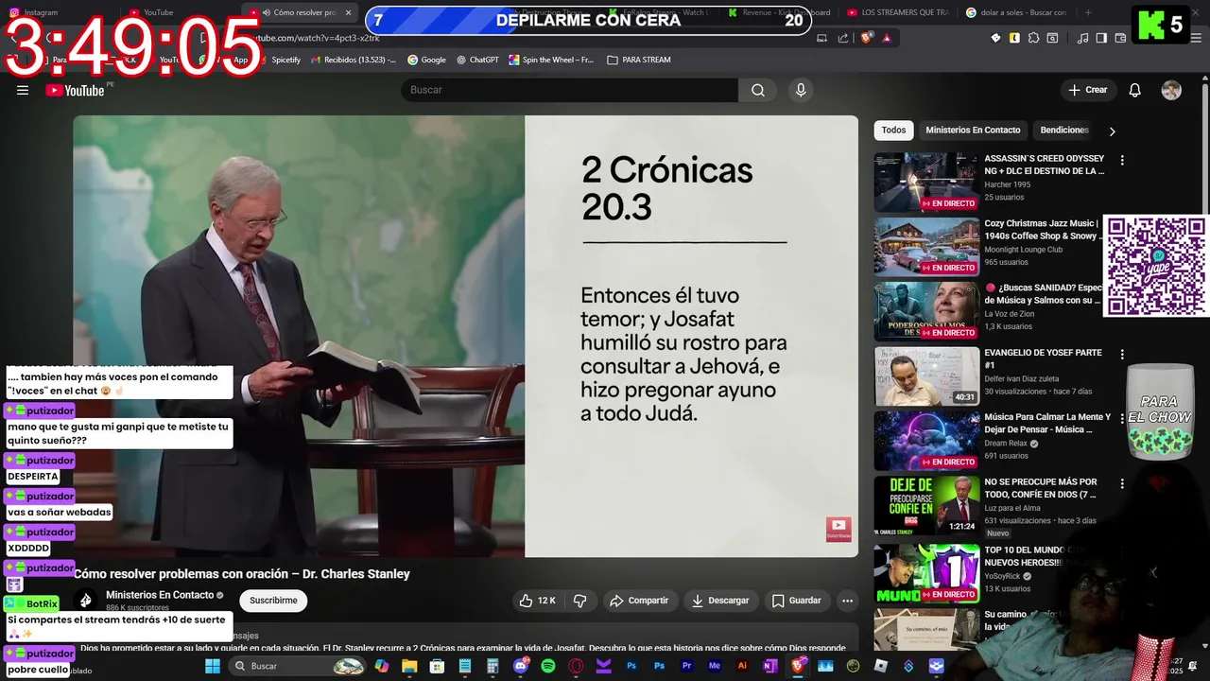Open the Ministerios En Contacto channel link
The image size is (1210, 681).
point(160,595)
